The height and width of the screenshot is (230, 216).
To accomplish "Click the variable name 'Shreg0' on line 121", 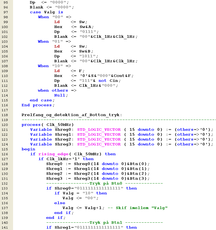I will tap(63, 130).
